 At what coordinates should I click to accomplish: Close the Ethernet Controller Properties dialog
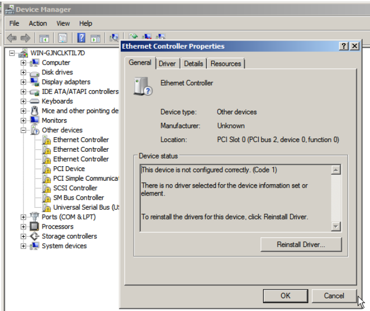pos(354,46)
